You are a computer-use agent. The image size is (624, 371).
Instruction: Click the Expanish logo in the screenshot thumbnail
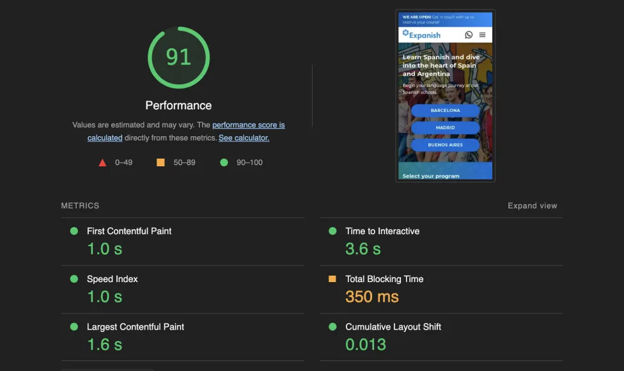422,35
